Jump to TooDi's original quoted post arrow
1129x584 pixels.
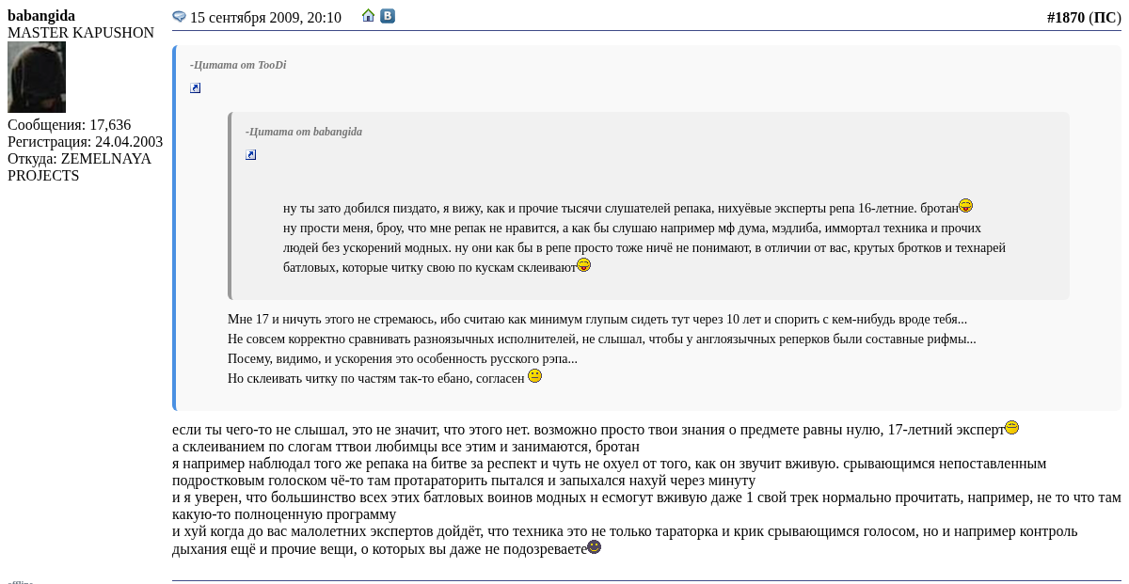[196, 88]
